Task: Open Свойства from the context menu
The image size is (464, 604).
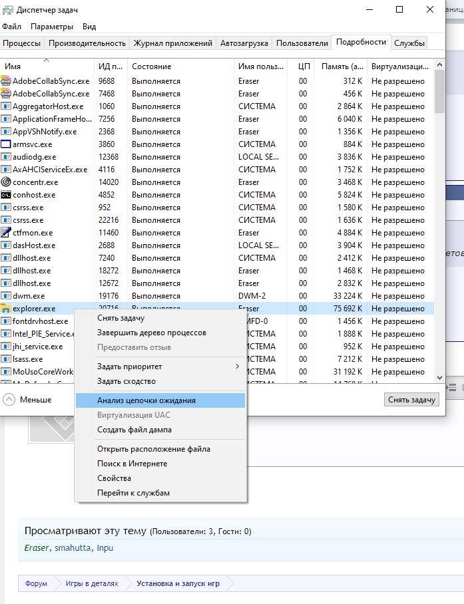Action: [x=160, y=478]
